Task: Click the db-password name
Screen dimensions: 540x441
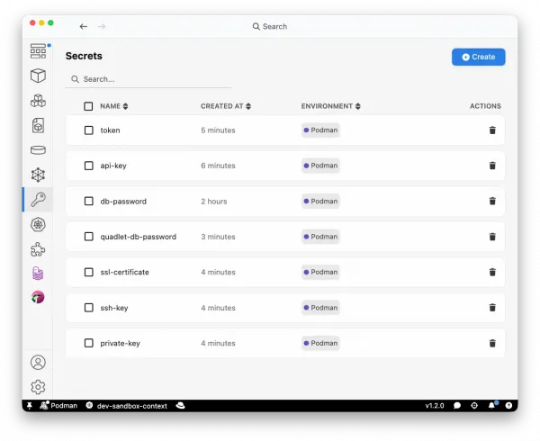Action: coord(123,201)
